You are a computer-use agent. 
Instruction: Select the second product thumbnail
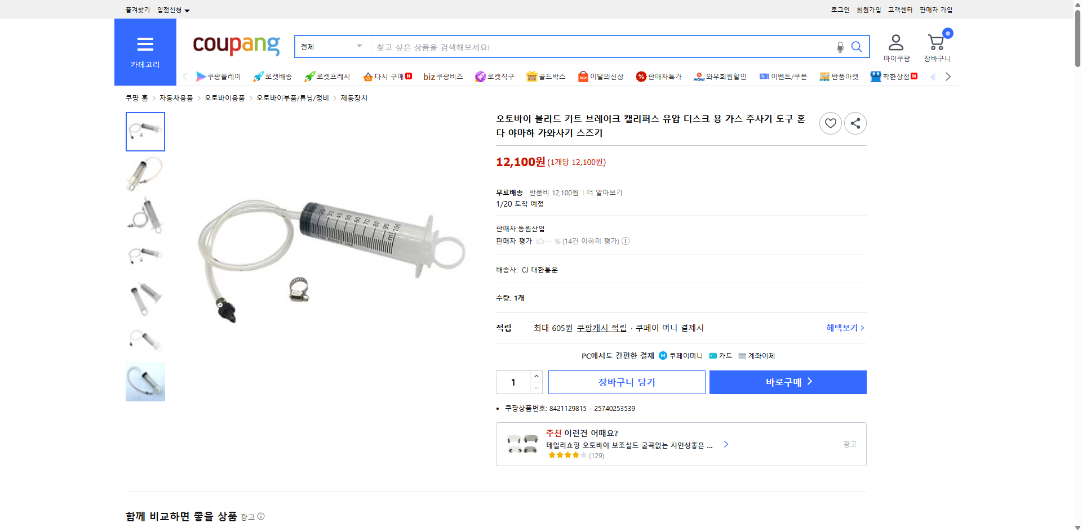(145, 173)
